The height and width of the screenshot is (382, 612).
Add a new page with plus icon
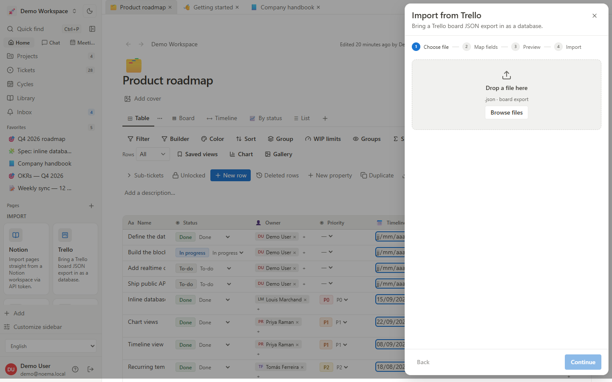(91, 206)
